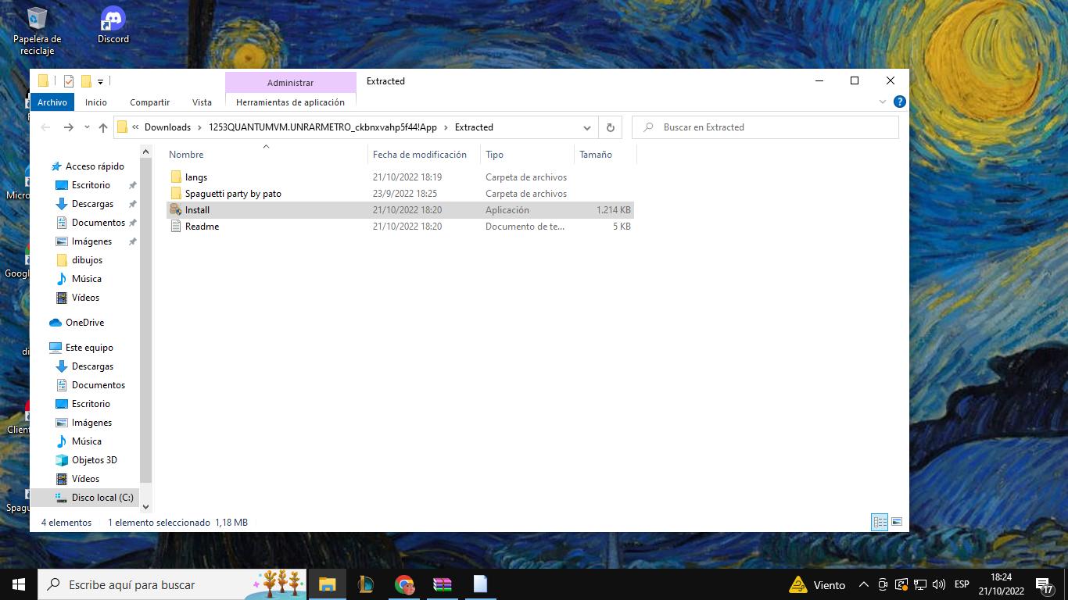Open the Archivo menu

pyautogui.click(x=52, y=102)
